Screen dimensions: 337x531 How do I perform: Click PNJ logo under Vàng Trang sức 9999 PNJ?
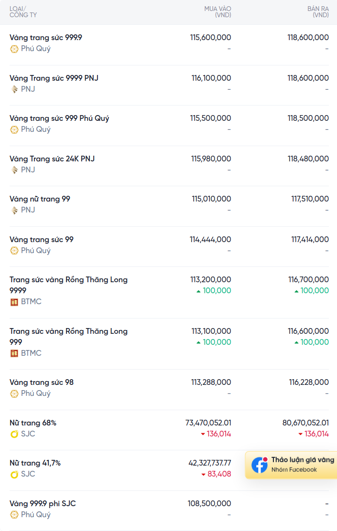(x=14, y=89)
